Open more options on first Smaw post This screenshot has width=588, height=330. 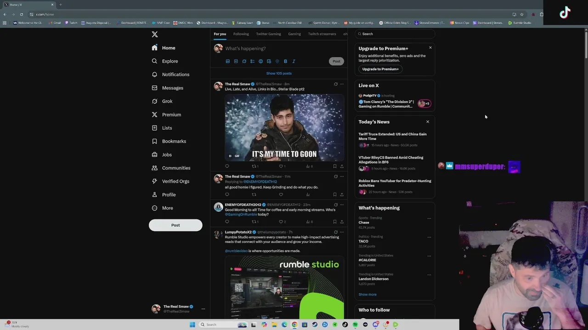(x=342, y=84)
